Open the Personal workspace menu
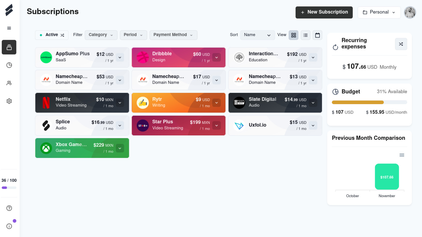Image resolution: width=422 pixels, height=237 pixels. click(379, 12)
